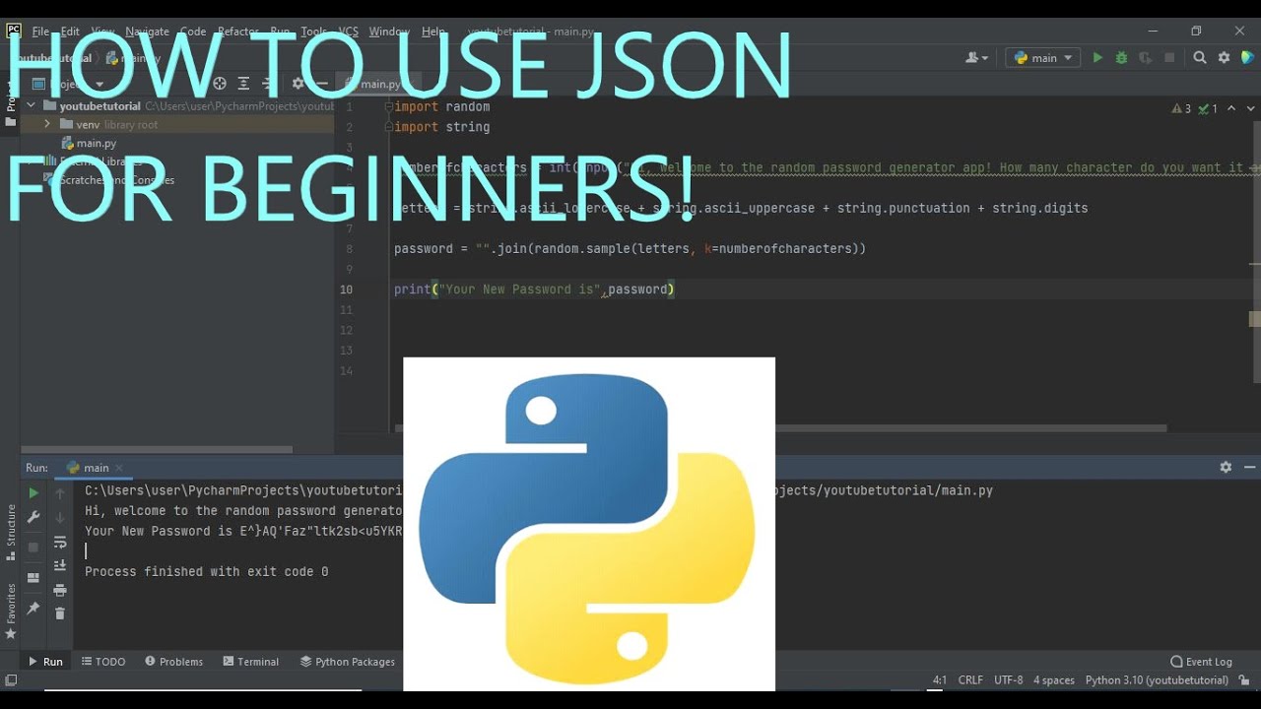Go to previous highlighted error arrow
This screenshot has width=1261, height=709.
[x=1231, y=108]
